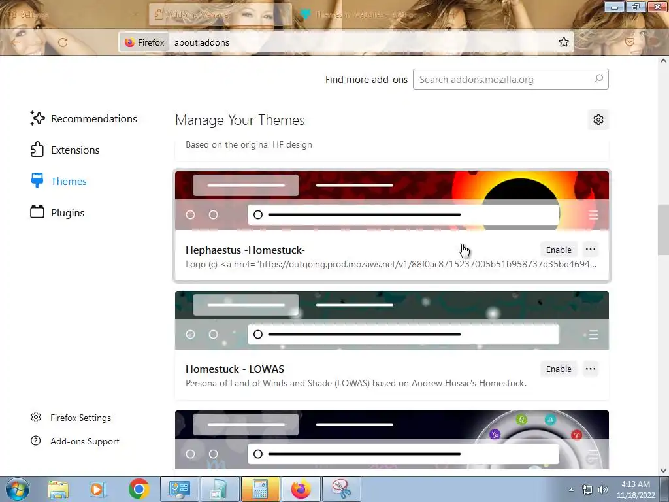
Task: Click the page scrollbar thumb
Action: point(663,229)
